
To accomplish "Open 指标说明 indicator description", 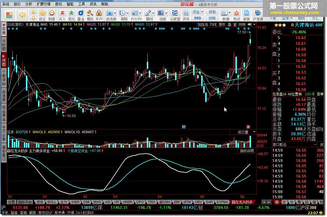I will pyautogui.click(x=247, y=151).
